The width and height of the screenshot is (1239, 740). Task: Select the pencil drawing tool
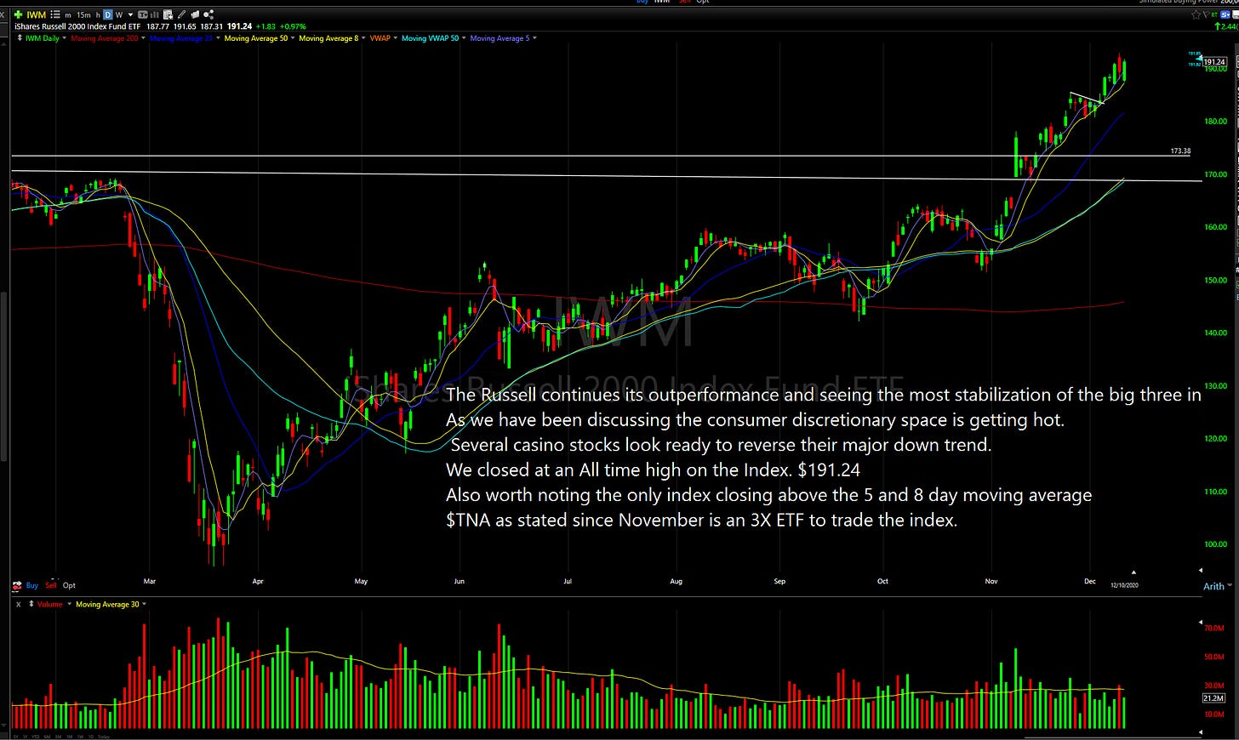[x=181, y=14]
